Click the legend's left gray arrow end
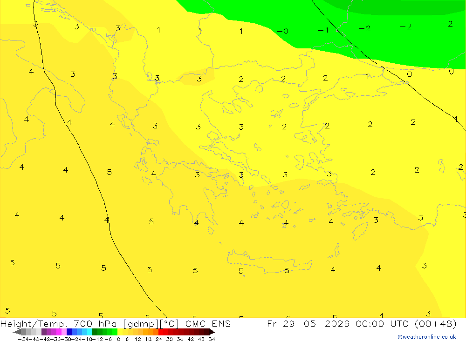 click(17, 332)
